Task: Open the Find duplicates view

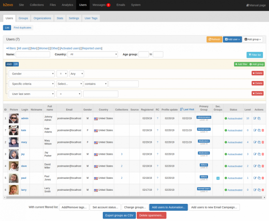Action: (23, 27)
